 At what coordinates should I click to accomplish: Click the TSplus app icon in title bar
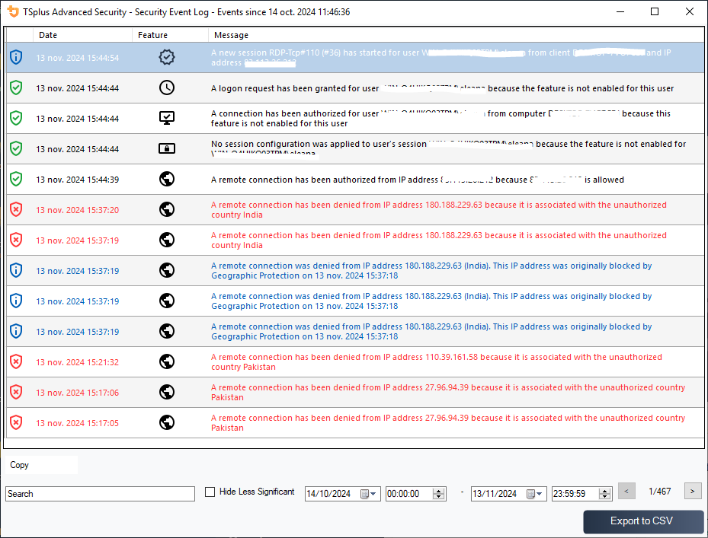(x=13, y=12)
